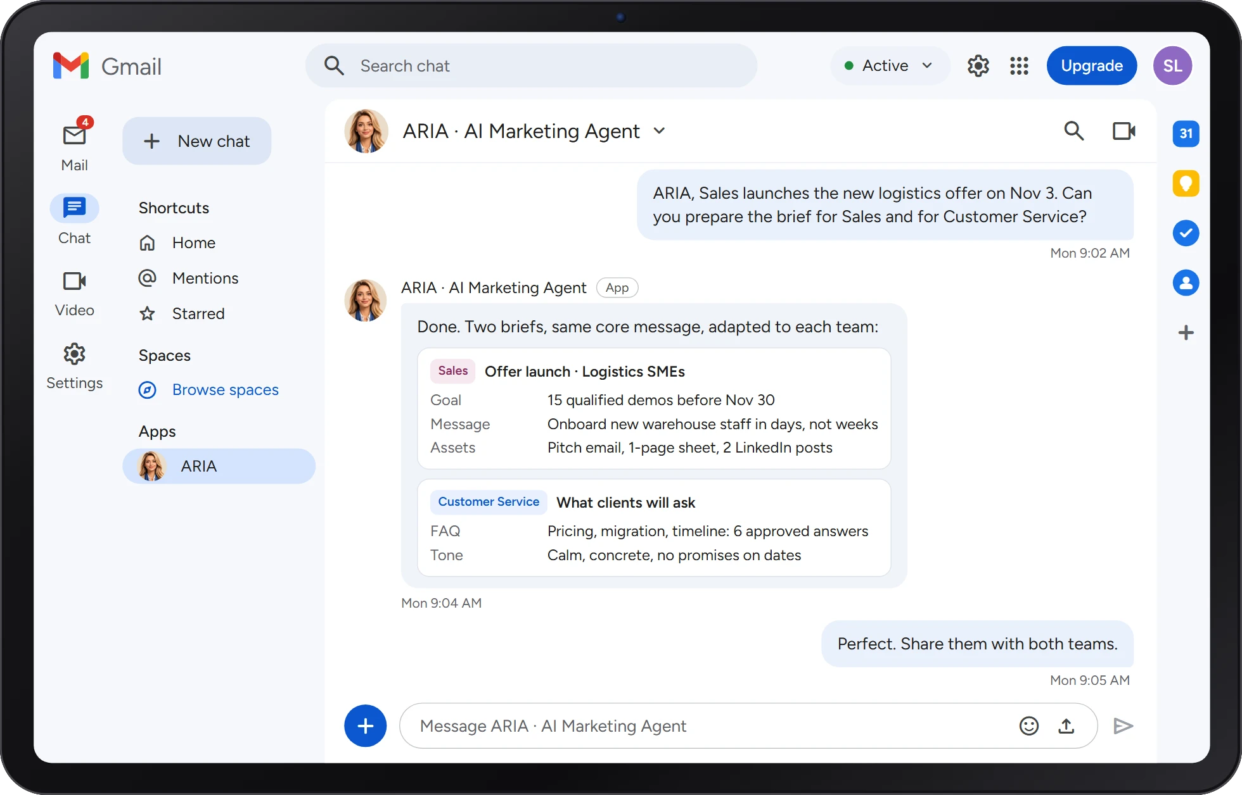This screenshot has width=1242, height=795.
Task: Click 'What clients will ask' title
Action: coord(625,503)
